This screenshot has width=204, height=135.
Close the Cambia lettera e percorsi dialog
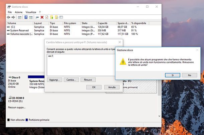120,42
